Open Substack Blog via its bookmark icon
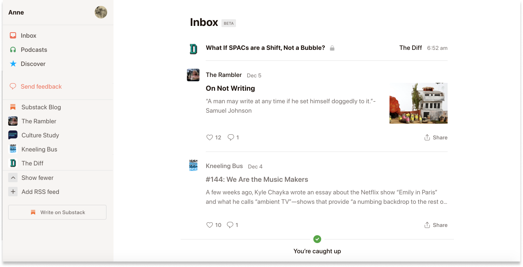Screen dimensions: 523x267 coord(13,107)
